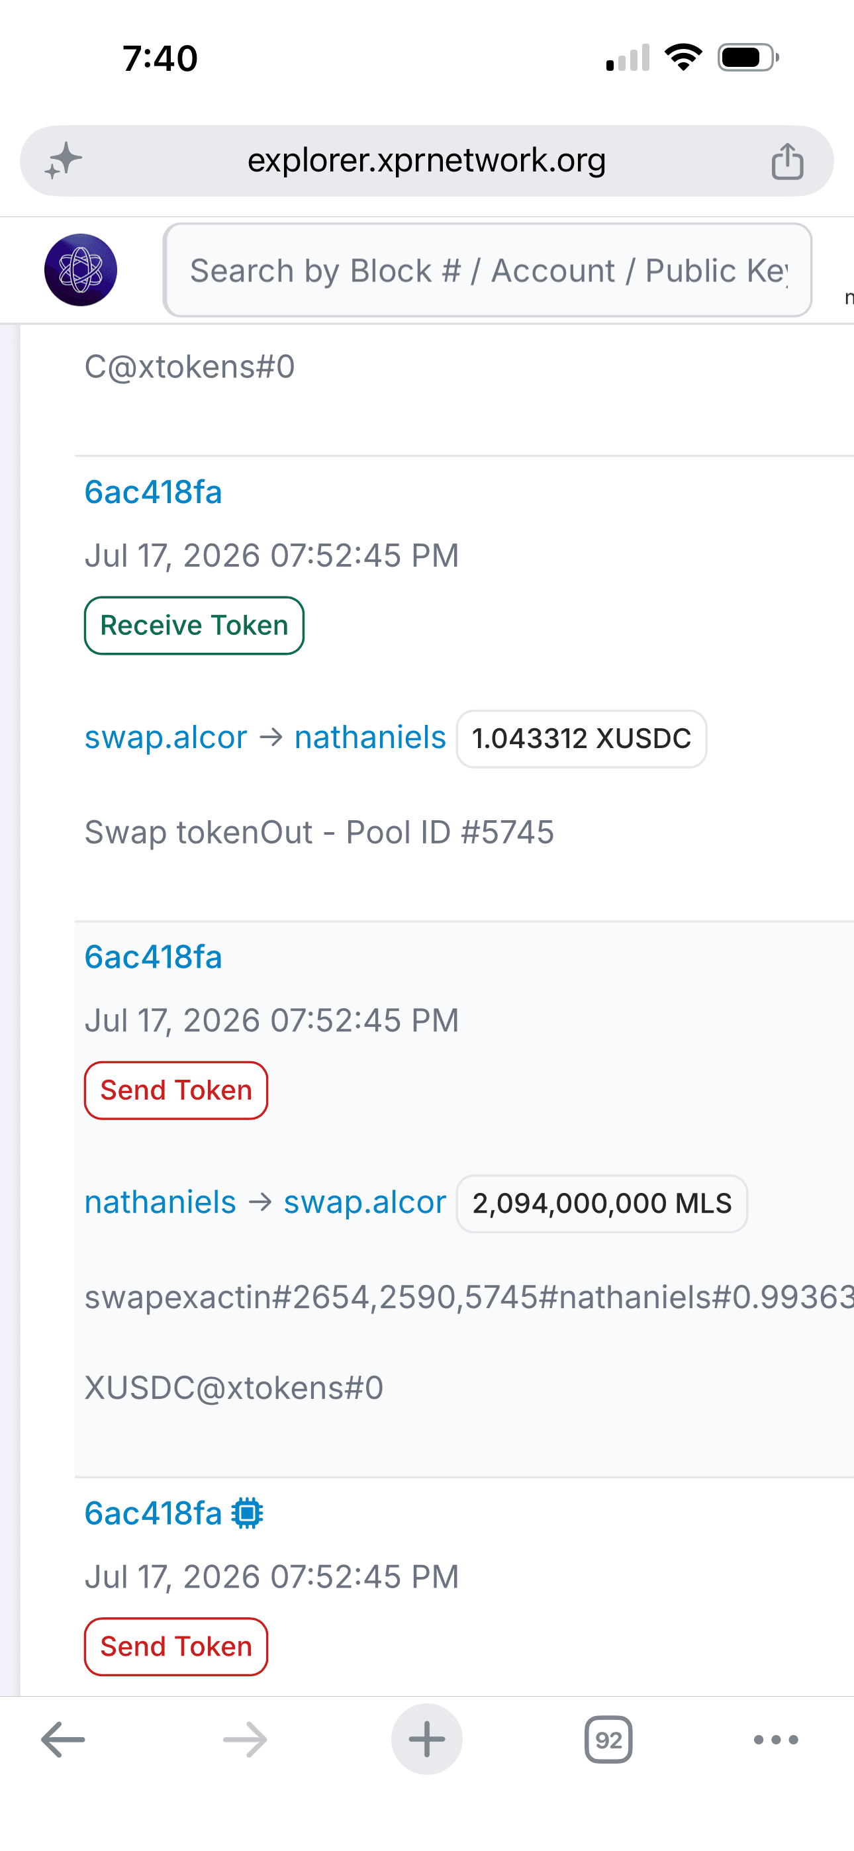Open nathaniels sender link in Send Token row
Image resolution: width=854 pixels, height=1851 pixels.
[160, 1203]
